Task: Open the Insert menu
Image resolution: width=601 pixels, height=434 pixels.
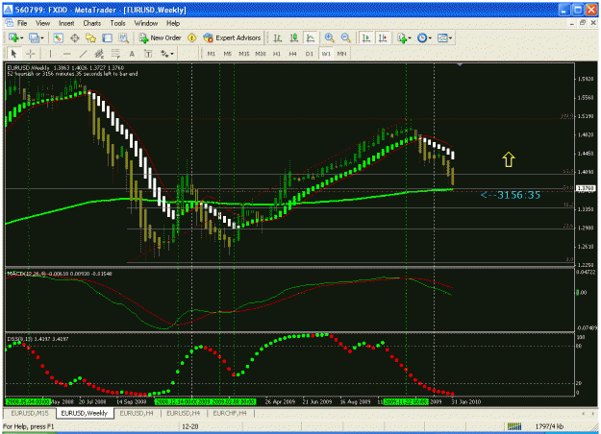Action: point(66,23)
